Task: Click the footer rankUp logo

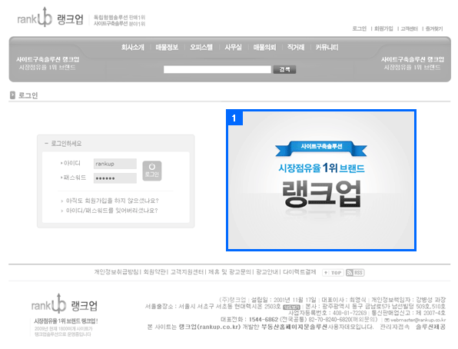Action: pyautogui.click(x=65, y=304)
